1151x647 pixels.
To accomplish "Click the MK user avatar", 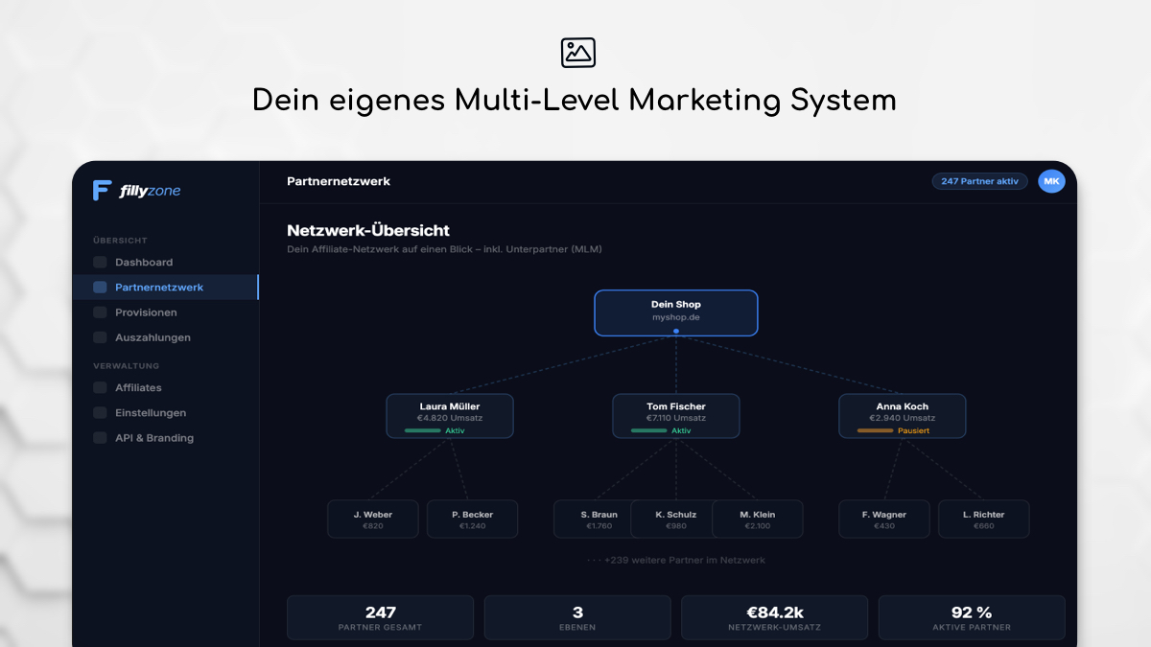I will coord(1051,181).
